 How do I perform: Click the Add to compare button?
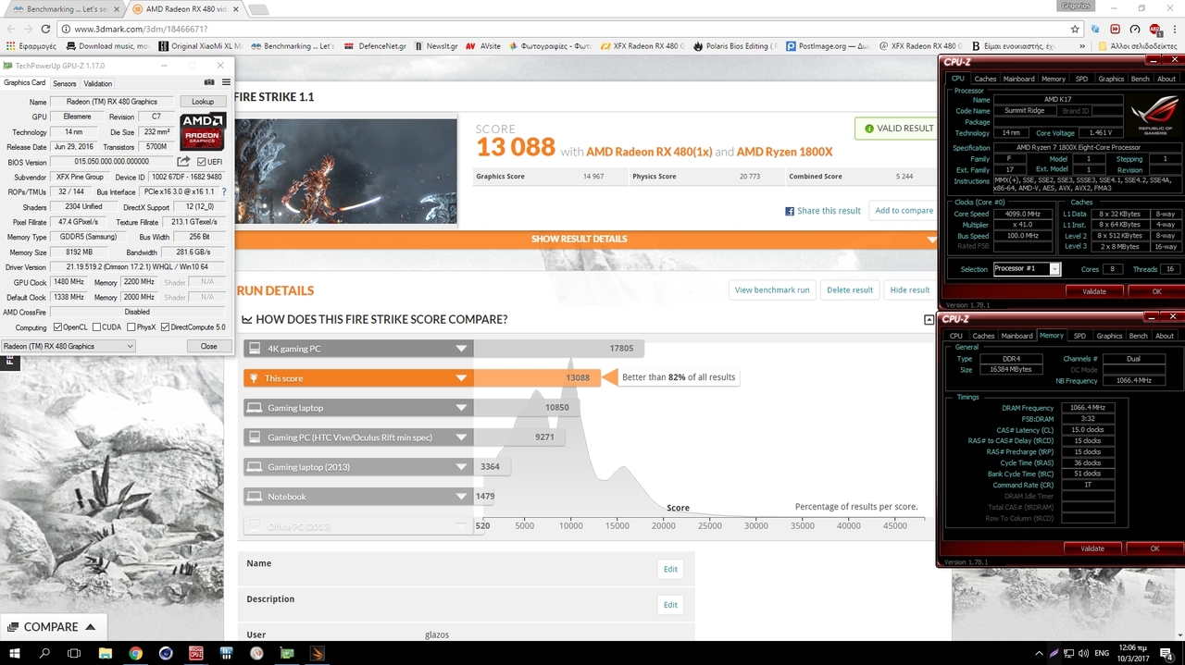click(904, 211)
